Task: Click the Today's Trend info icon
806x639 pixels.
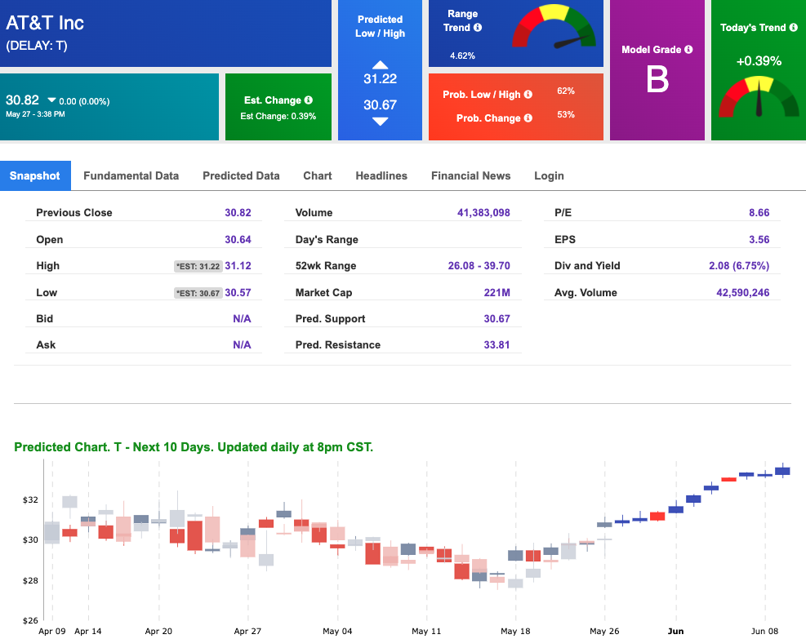Action: pos(793,27)
